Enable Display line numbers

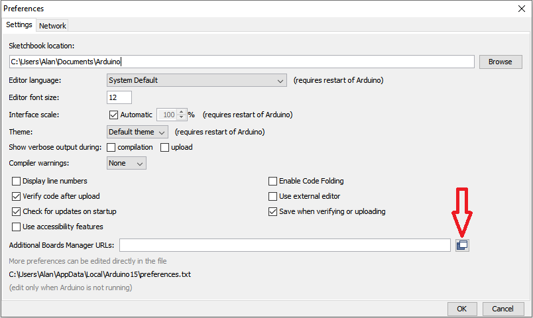[x=16, y=181]
